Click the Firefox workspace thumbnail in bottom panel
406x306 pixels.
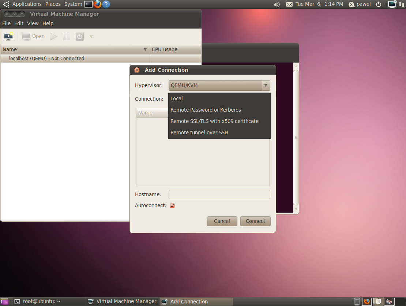tap(366, 301)
